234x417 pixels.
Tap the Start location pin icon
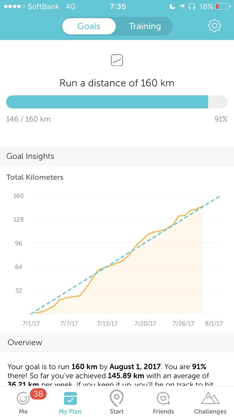tap(117, 398)
